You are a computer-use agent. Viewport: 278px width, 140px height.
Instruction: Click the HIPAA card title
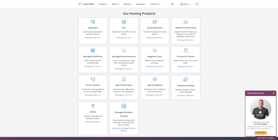[x=93, y=112]
